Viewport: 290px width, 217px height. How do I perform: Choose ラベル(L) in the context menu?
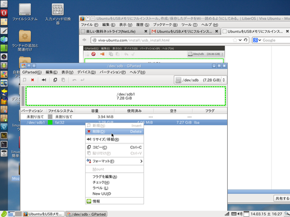click(x=114, y=188)
